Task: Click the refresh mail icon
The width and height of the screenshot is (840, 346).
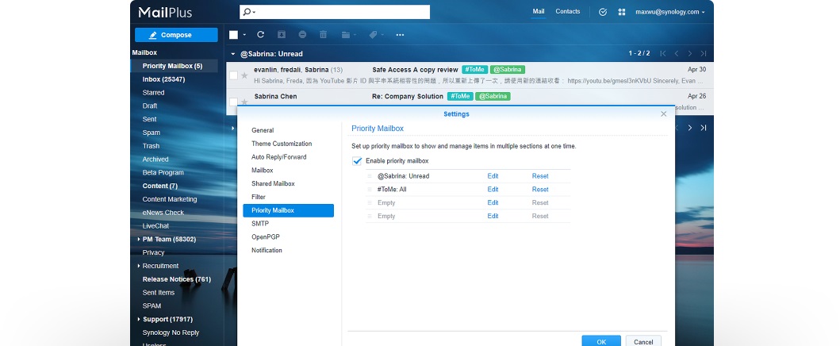Action: [x=260, y=34]
